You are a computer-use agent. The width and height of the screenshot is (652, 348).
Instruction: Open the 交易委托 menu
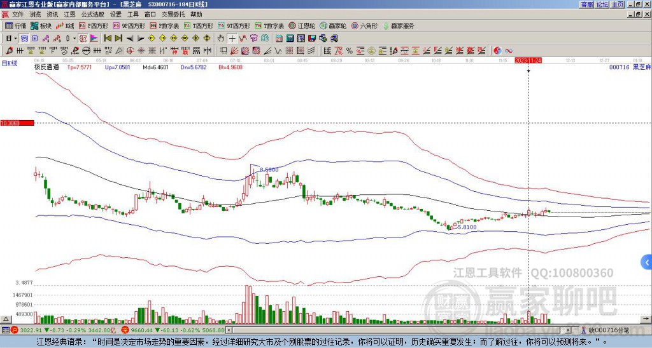pyautogui.click(x=173, y=15)
